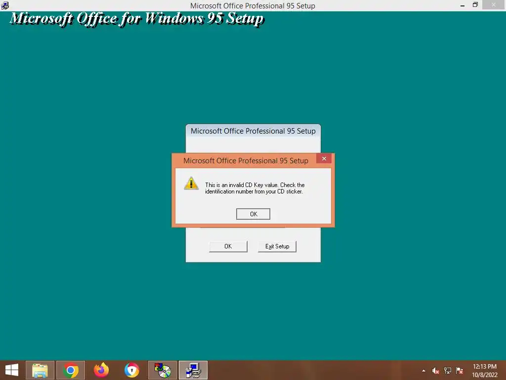Open File Explorer from the taskbar
Viewport: 506px width, 380px height.
tap(40, 370)
